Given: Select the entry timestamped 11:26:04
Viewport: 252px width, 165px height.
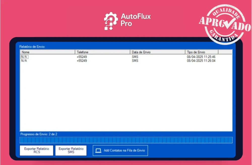Looking at the screenshot, I should 201,61.
